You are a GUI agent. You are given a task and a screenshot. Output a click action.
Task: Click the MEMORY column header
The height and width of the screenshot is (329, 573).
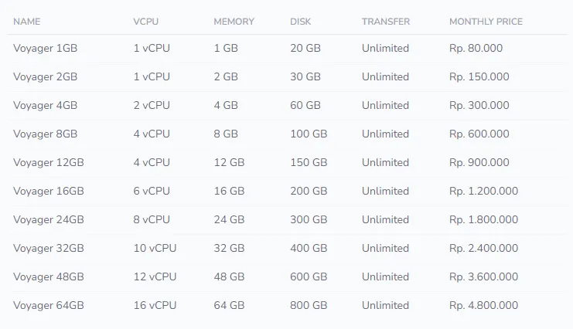tap(234, 22)
